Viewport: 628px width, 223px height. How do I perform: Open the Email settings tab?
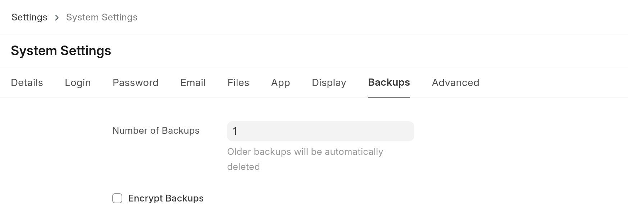point(193,82)
